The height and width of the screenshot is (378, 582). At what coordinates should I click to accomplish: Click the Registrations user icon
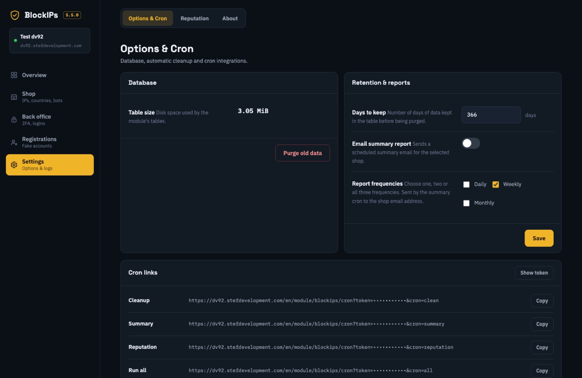click(x=14, y=142)
